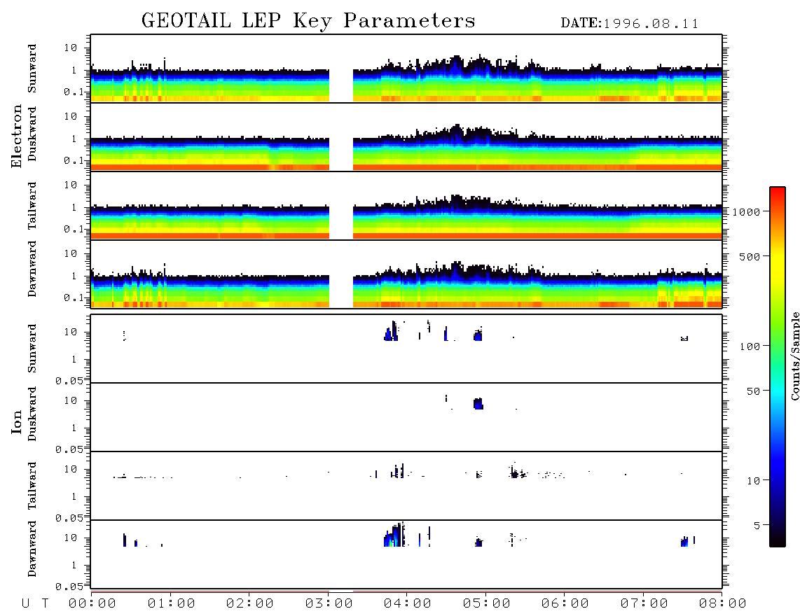Select the Ion "Sunward" axis label
This screenshot has width=800, height=616.
click(x=32, y=349)
